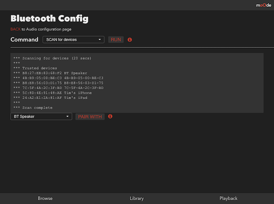This screenshot has height=204, width=274.
Task: Click the Tim's iPhone line in output
Action: [x=53, y=93]
